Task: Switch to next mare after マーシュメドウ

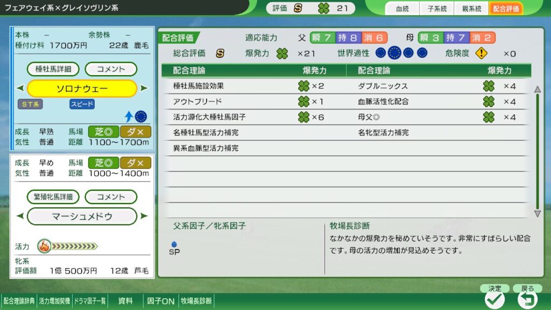Action: [x=144, y=217]
